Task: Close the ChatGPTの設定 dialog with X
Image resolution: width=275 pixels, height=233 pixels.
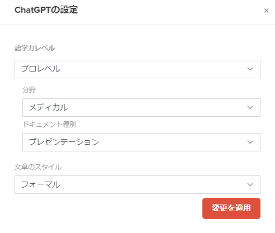Action: tap(267, 11)
